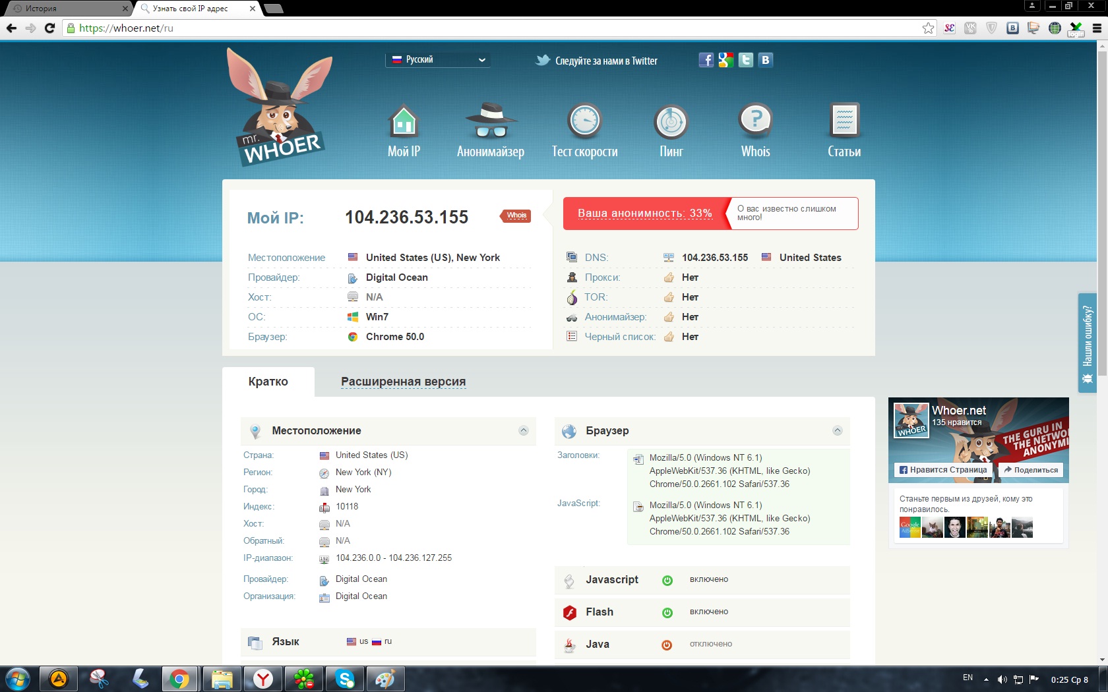Click the Digital Ocean provider value
The image size is (1108, 692).
click(x=397, y=277)
